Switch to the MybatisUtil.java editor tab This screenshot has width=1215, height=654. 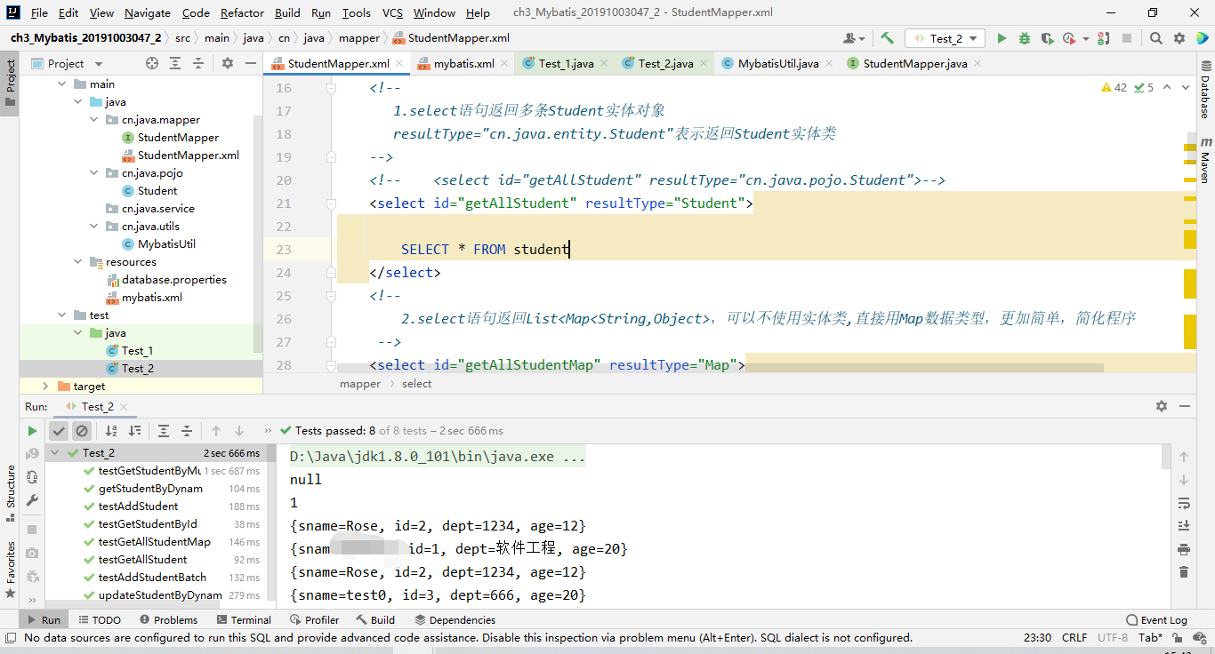click(778, 63)
